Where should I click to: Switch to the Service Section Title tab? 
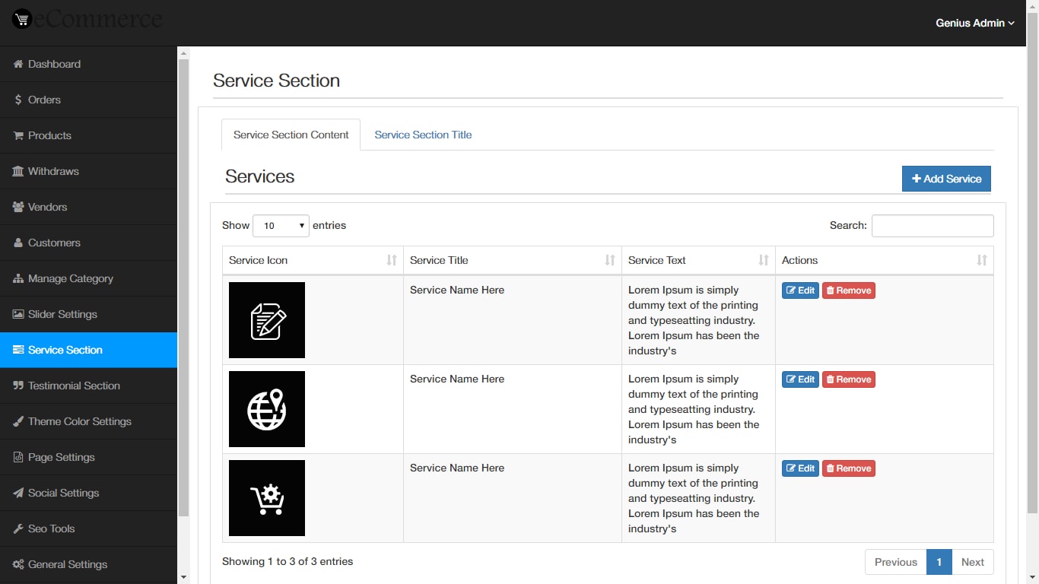click(x=423, y=135)
